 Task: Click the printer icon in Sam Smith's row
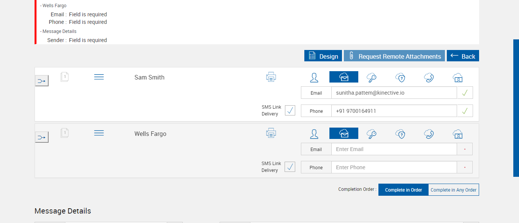(271, 77)
